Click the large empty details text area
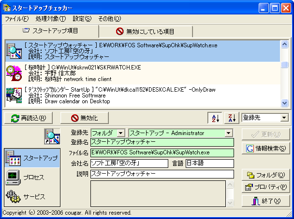 [x=158, y=193]
